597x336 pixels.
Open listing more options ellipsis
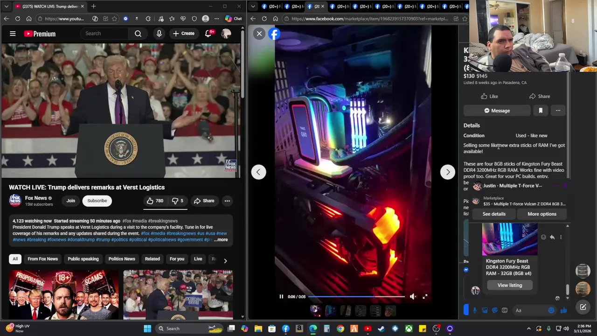(x=558, y=111)
